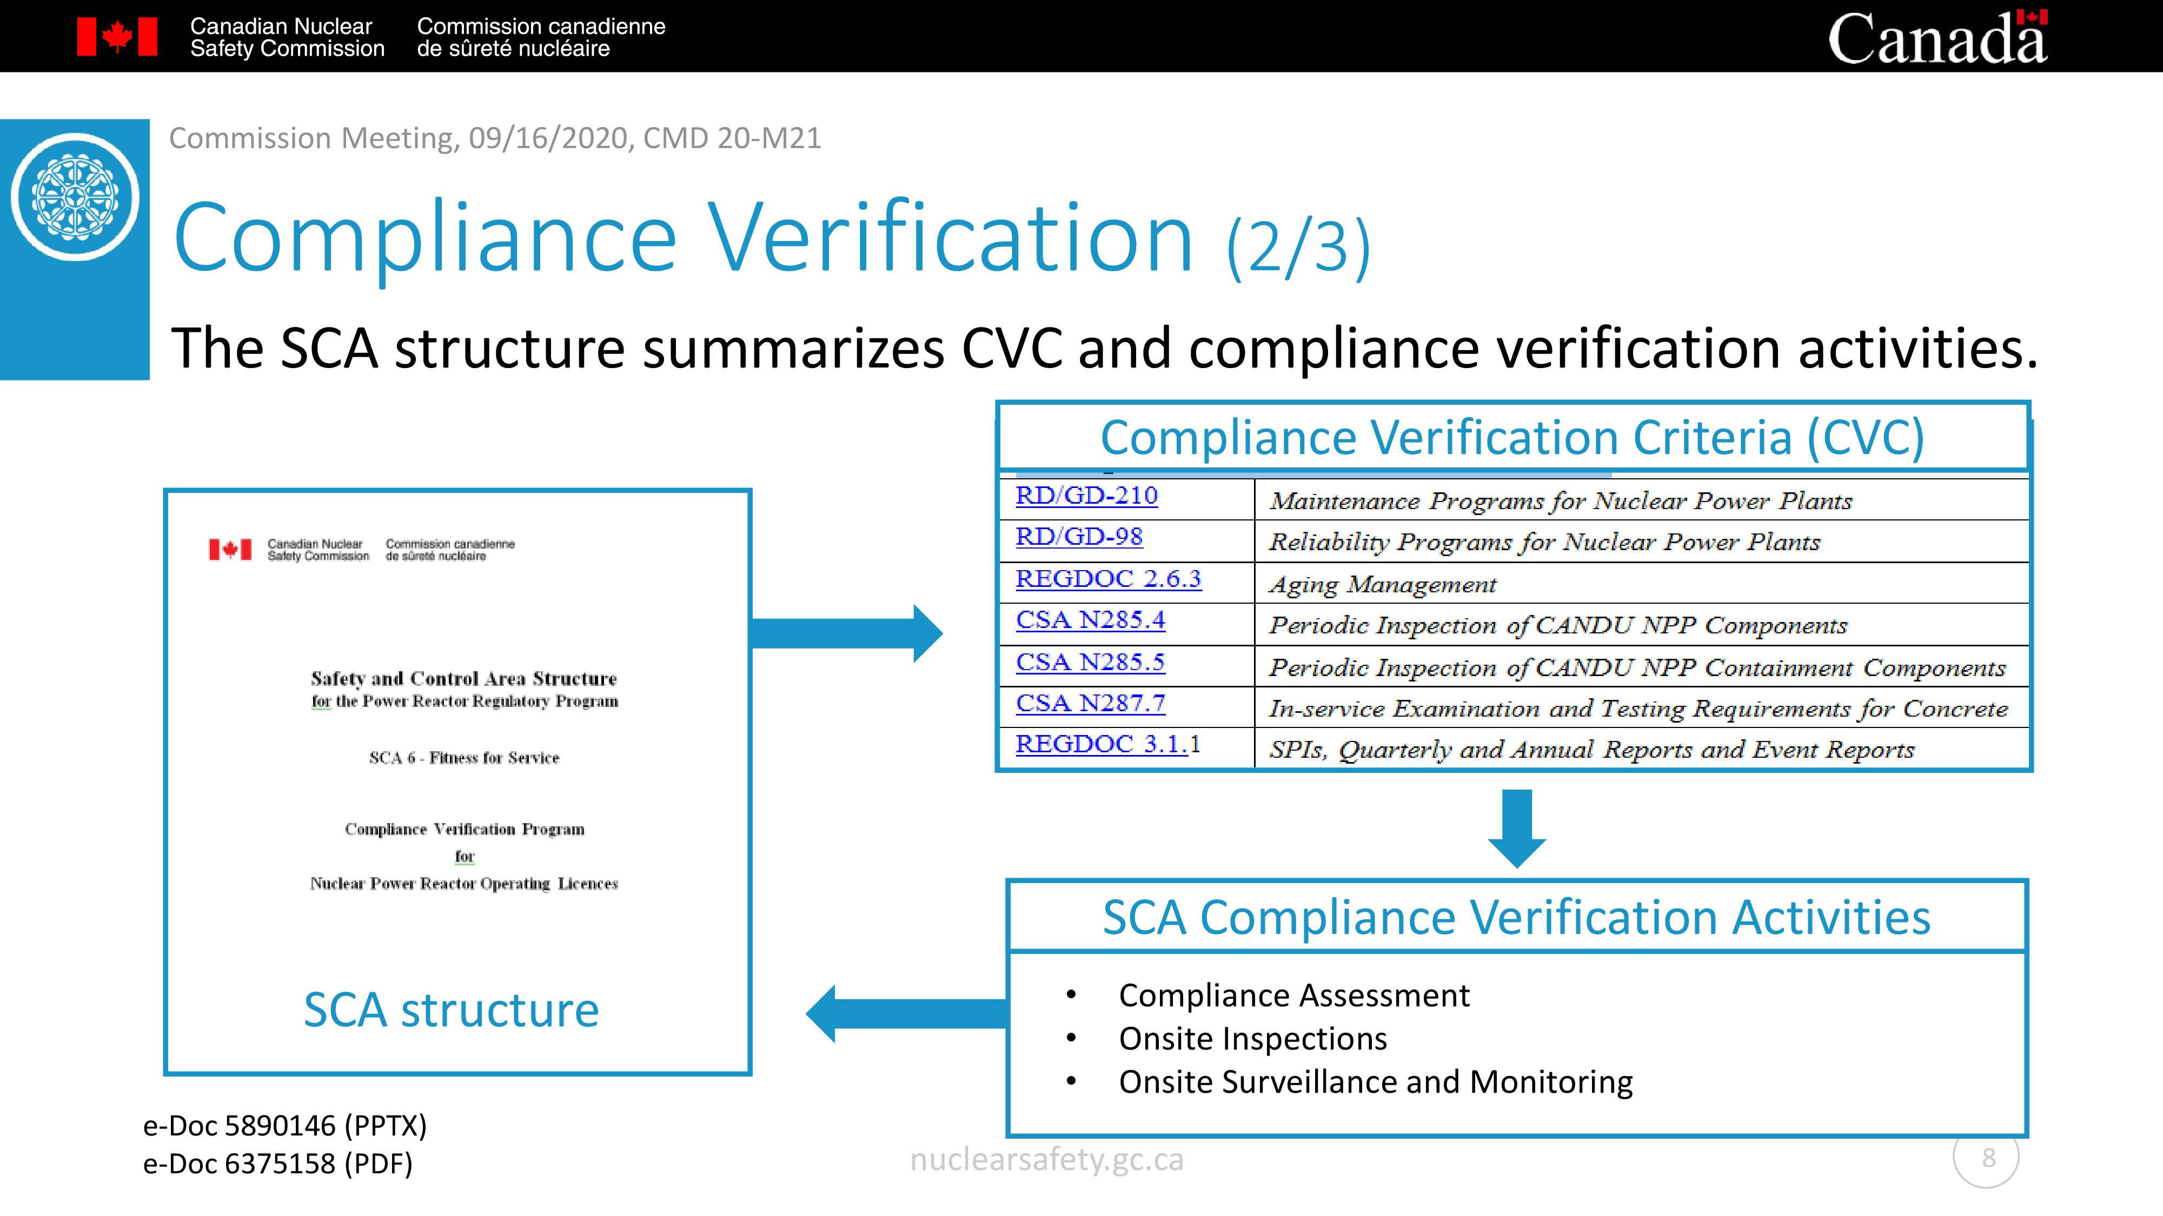The image size is (2163, 1216).
Task: Click the slide number 8 circle
Action: 1987,1157
